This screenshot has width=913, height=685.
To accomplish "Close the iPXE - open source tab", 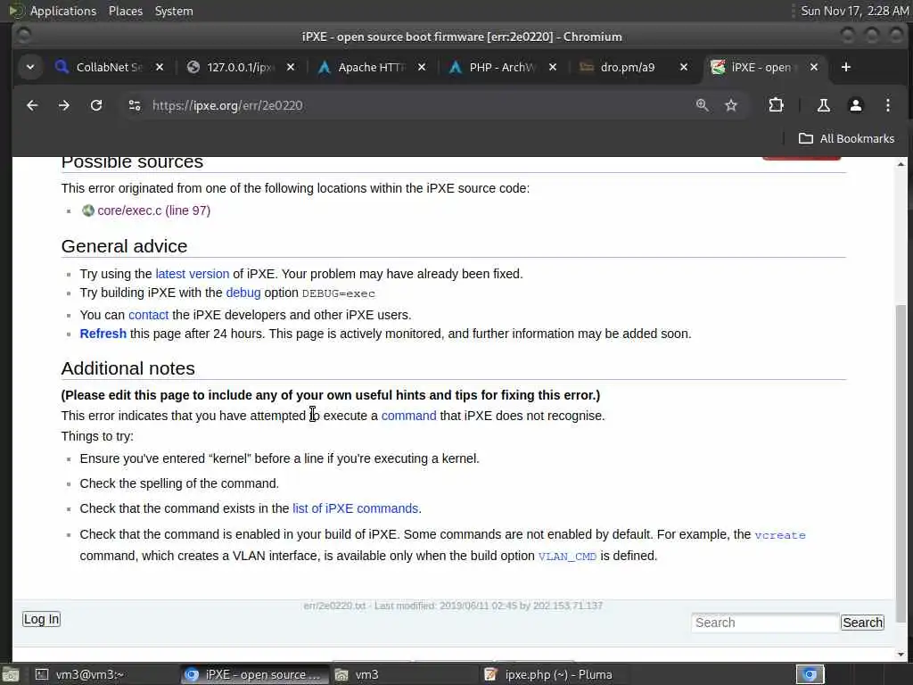I will coord(814,68).
